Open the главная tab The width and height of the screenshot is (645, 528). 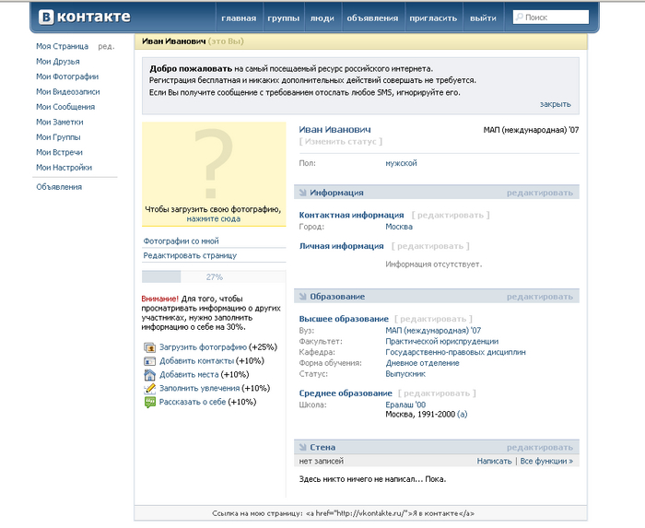point(239,18)
